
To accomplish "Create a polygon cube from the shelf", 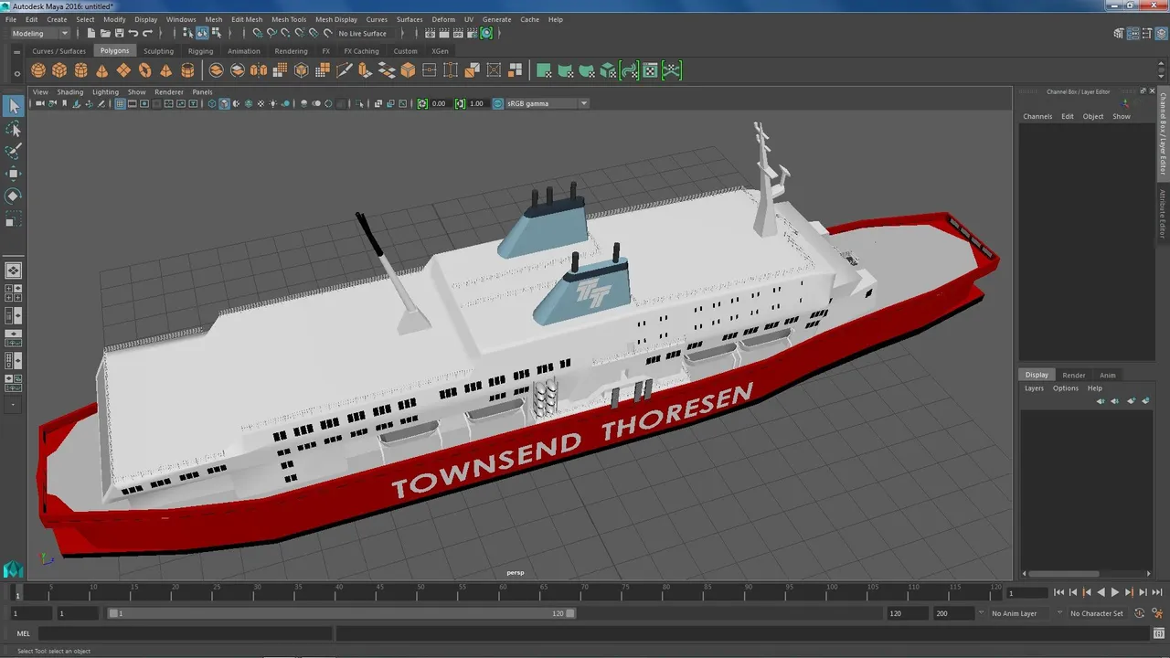I will 59,70.
